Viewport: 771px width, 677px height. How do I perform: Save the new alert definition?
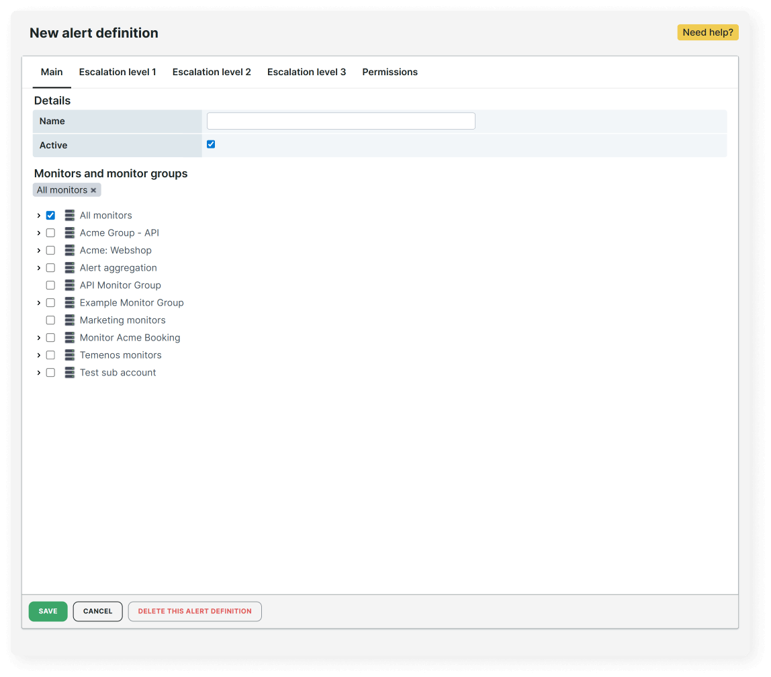(48, 611)
